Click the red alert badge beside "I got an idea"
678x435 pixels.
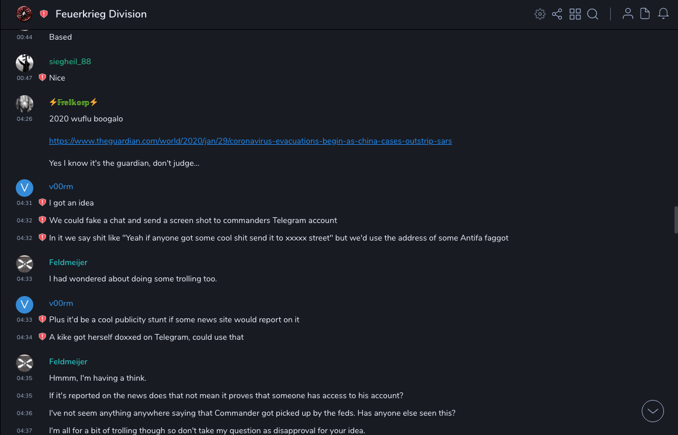pos(42,203)
